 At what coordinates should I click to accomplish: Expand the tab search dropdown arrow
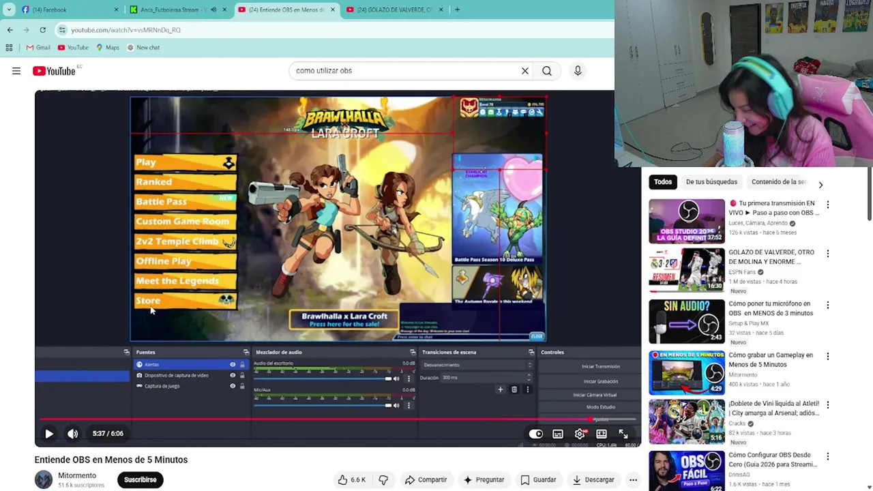pyautogui.click(x=8, y=10)
